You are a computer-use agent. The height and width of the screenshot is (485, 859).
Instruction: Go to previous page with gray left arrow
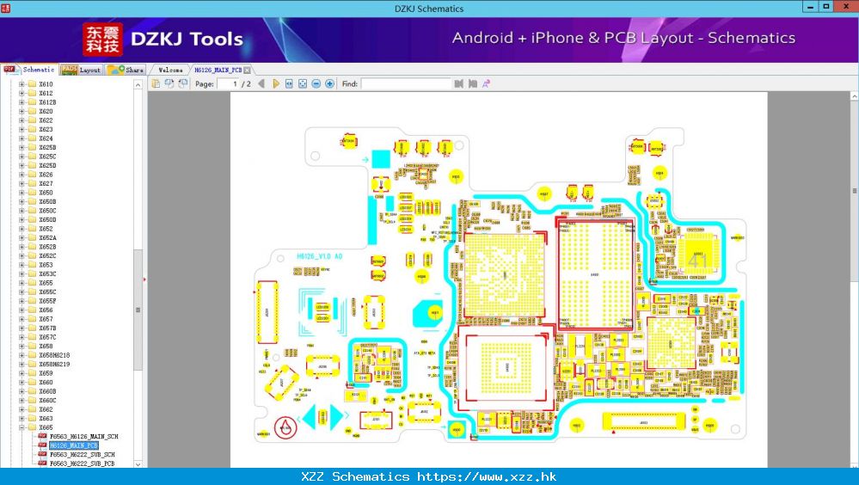click(x=261, y=84)
